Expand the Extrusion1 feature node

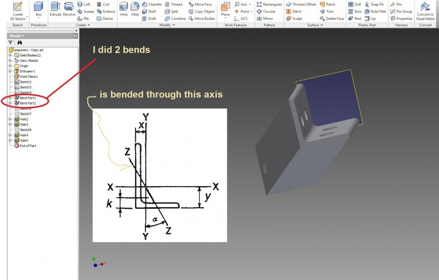[x=10, y=71]
